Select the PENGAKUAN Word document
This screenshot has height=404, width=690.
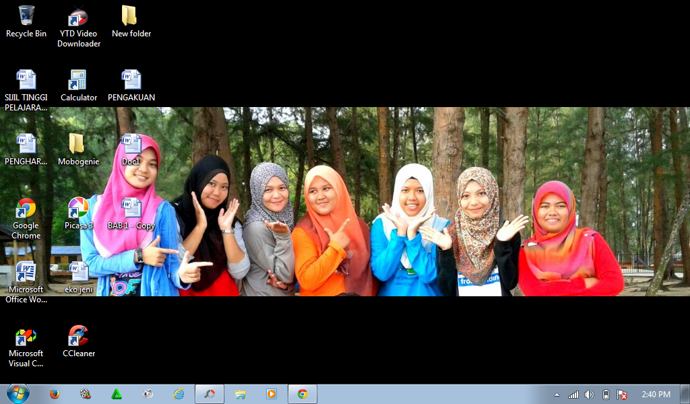tap(131, 86)
